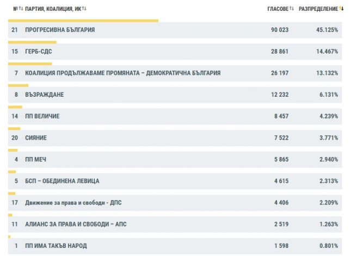Click the РАЗПРЕДЕЛЕНИЕ column header text
Screen dimensions: 351x256
(x=317, y=9)
